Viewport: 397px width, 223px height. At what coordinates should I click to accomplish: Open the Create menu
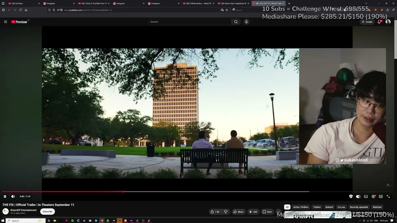coord(367,22)
